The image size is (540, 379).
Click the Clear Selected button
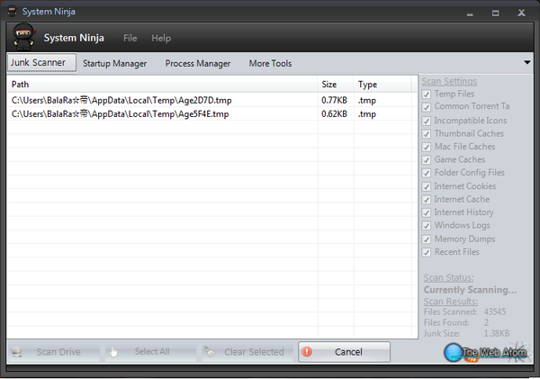[x=247, y=352]
